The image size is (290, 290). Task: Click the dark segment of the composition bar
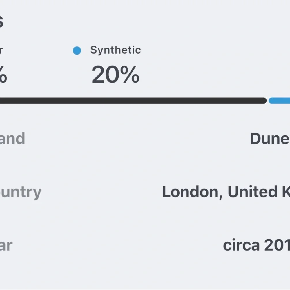pyautogui.click(x=130, y=101)
